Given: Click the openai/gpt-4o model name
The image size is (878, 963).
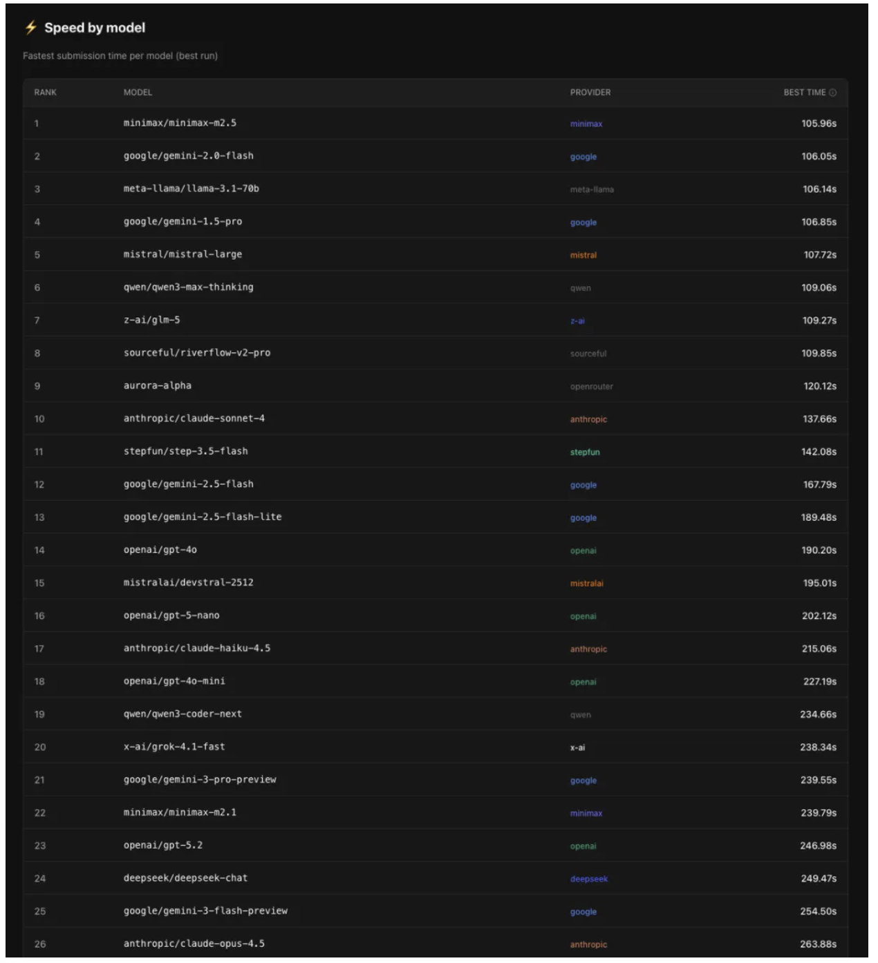Looking at the screenshot, I should [x=160, y=550].
